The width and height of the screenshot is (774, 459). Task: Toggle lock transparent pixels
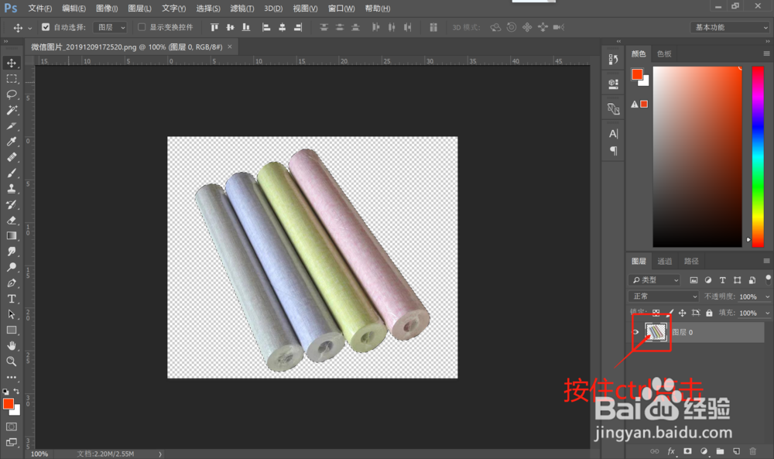656,313
